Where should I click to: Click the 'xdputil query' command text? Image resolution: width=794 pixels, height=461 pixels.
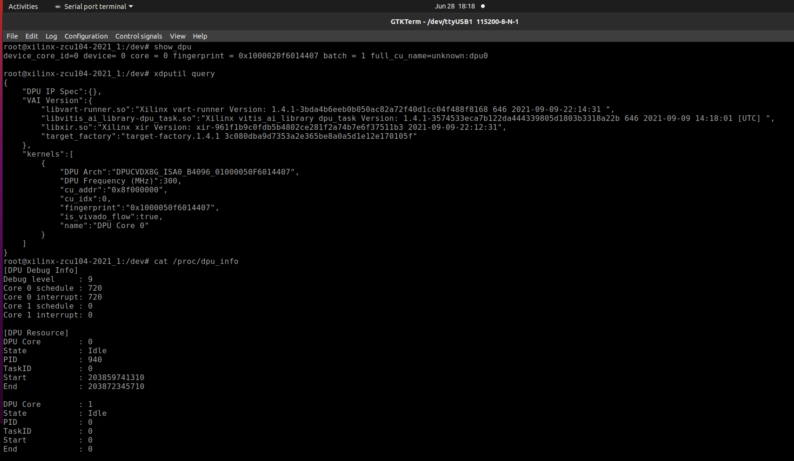pos(184,74)
